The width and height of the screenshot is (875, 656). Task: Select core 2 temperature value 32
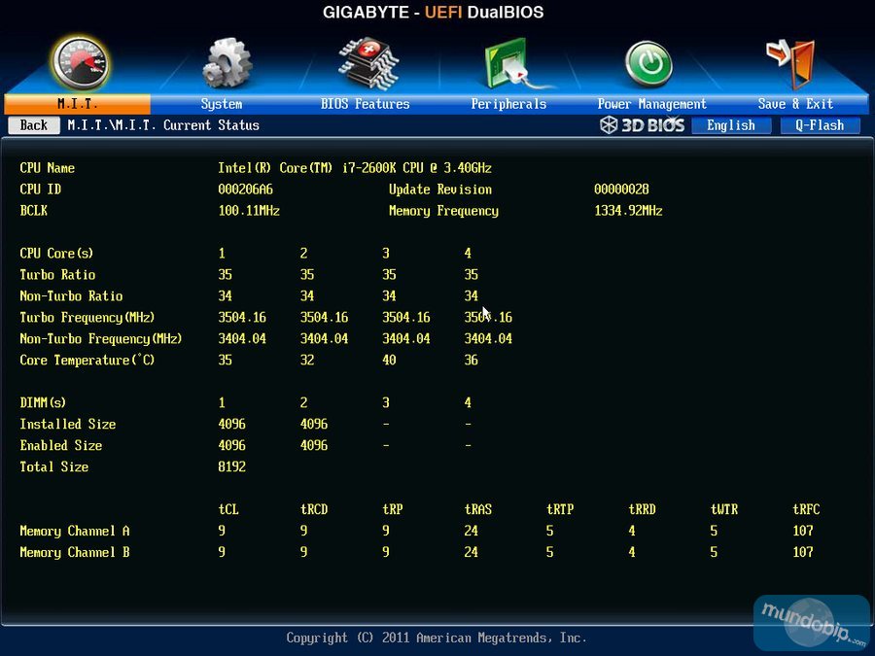(307, 360)
